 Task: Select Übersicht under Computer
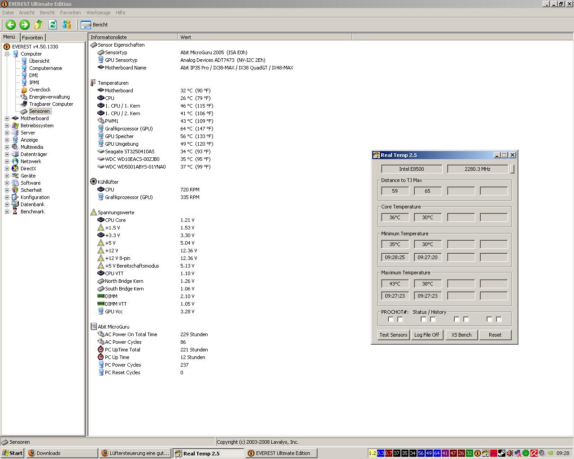[x=39, y=61]
